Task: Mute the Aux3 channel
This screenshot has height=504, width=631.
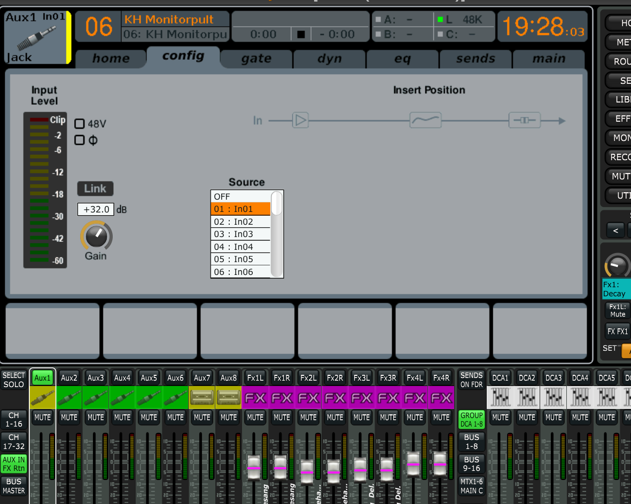Action: 96,418
